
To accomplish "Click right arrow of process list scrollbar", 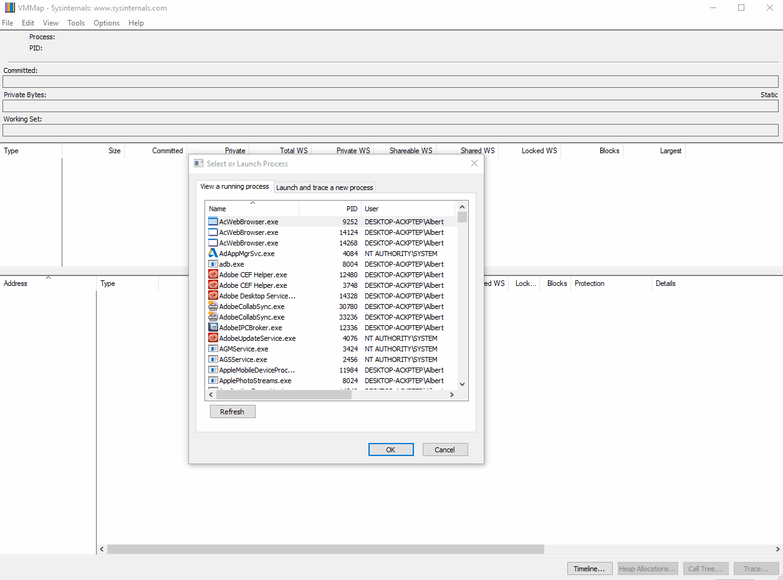I will coord(451,395).
